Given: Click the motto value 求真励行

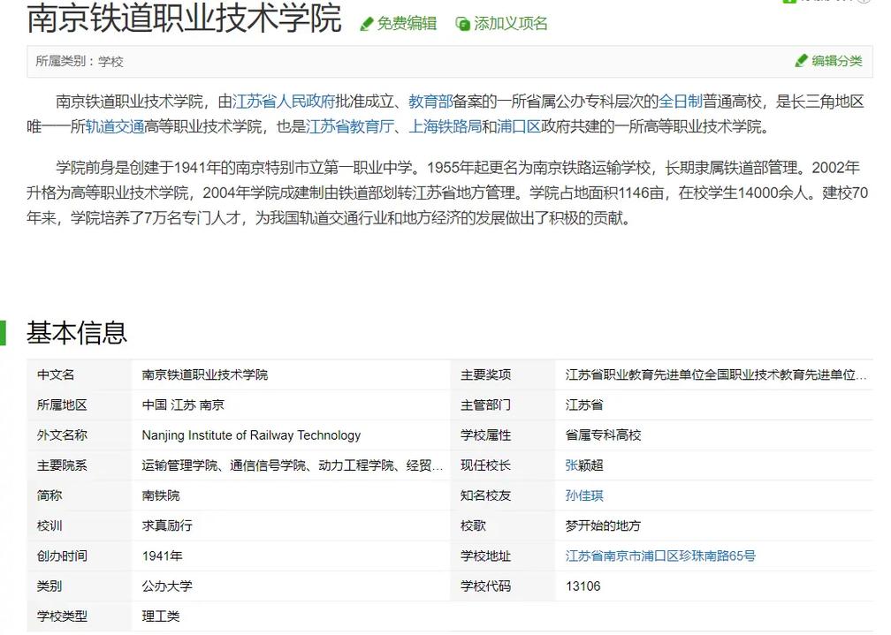Looking at the screenshot, I should (167, 525).
